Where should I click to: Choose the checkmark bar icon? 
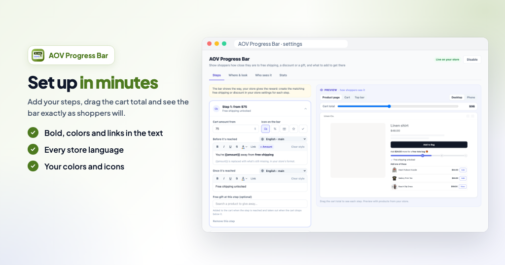[x=303, y=129]
